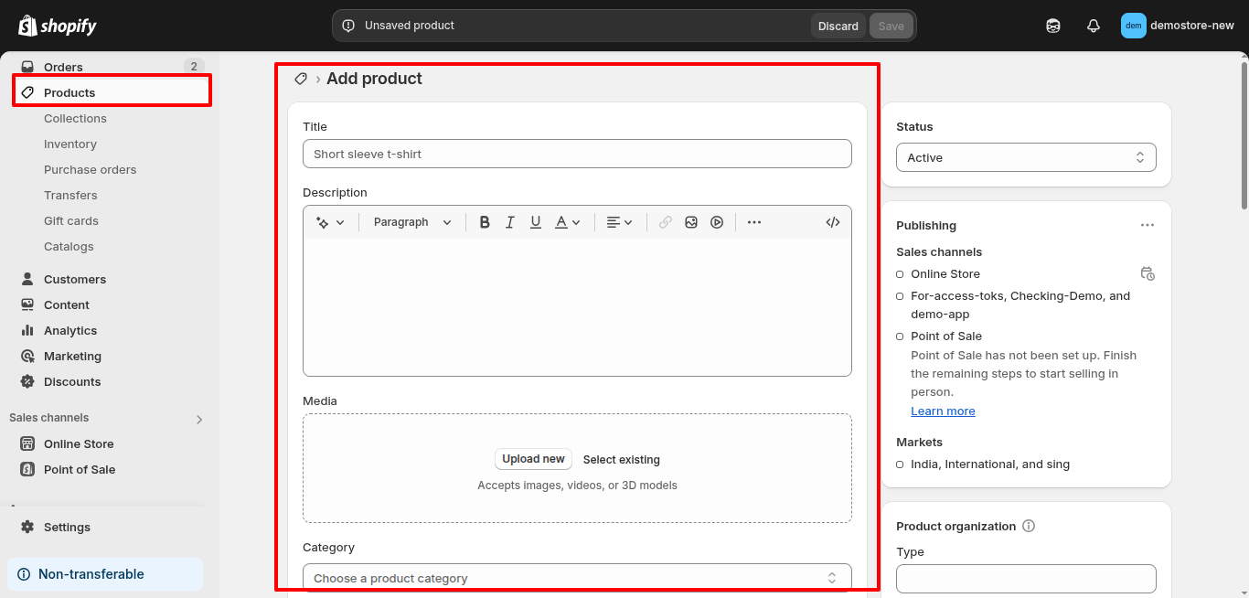
Task: Select the India, International, and sing market
Action: (899, 465)
